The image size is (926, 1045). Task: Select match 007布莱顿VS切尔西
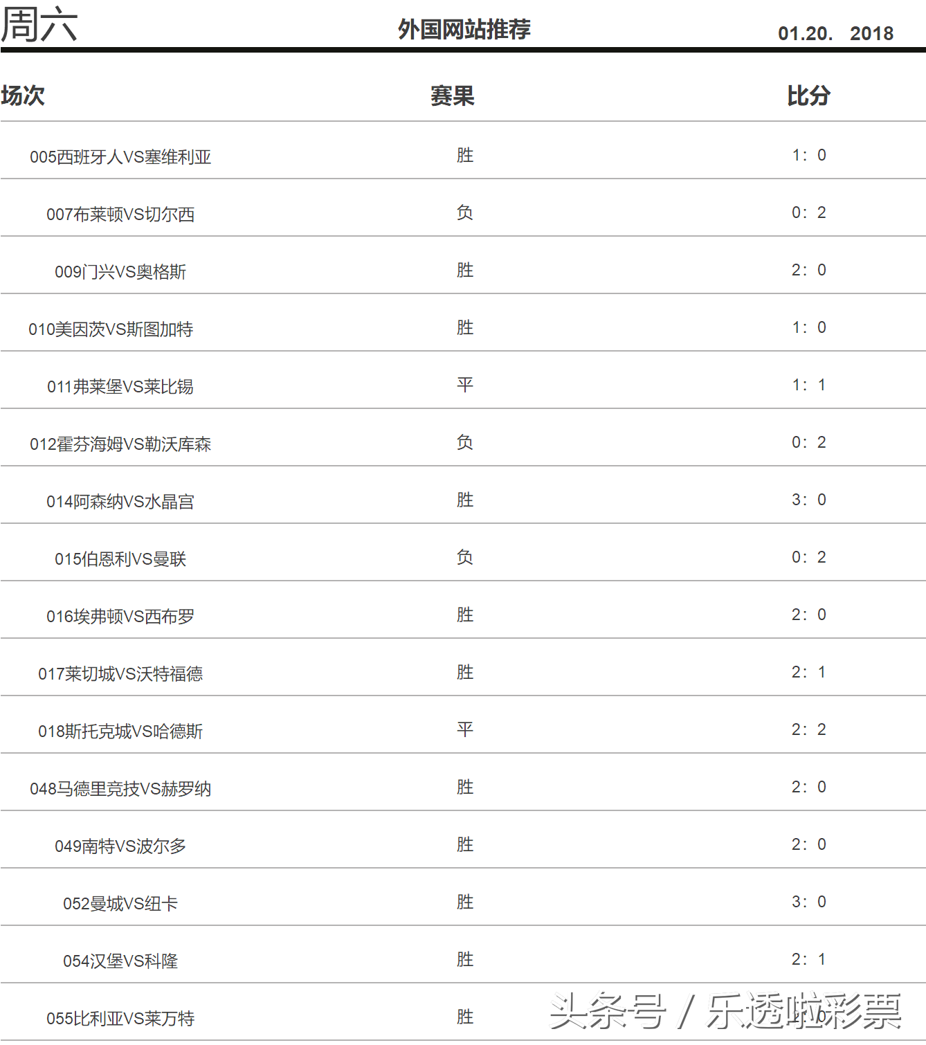(x=120, y=215)
